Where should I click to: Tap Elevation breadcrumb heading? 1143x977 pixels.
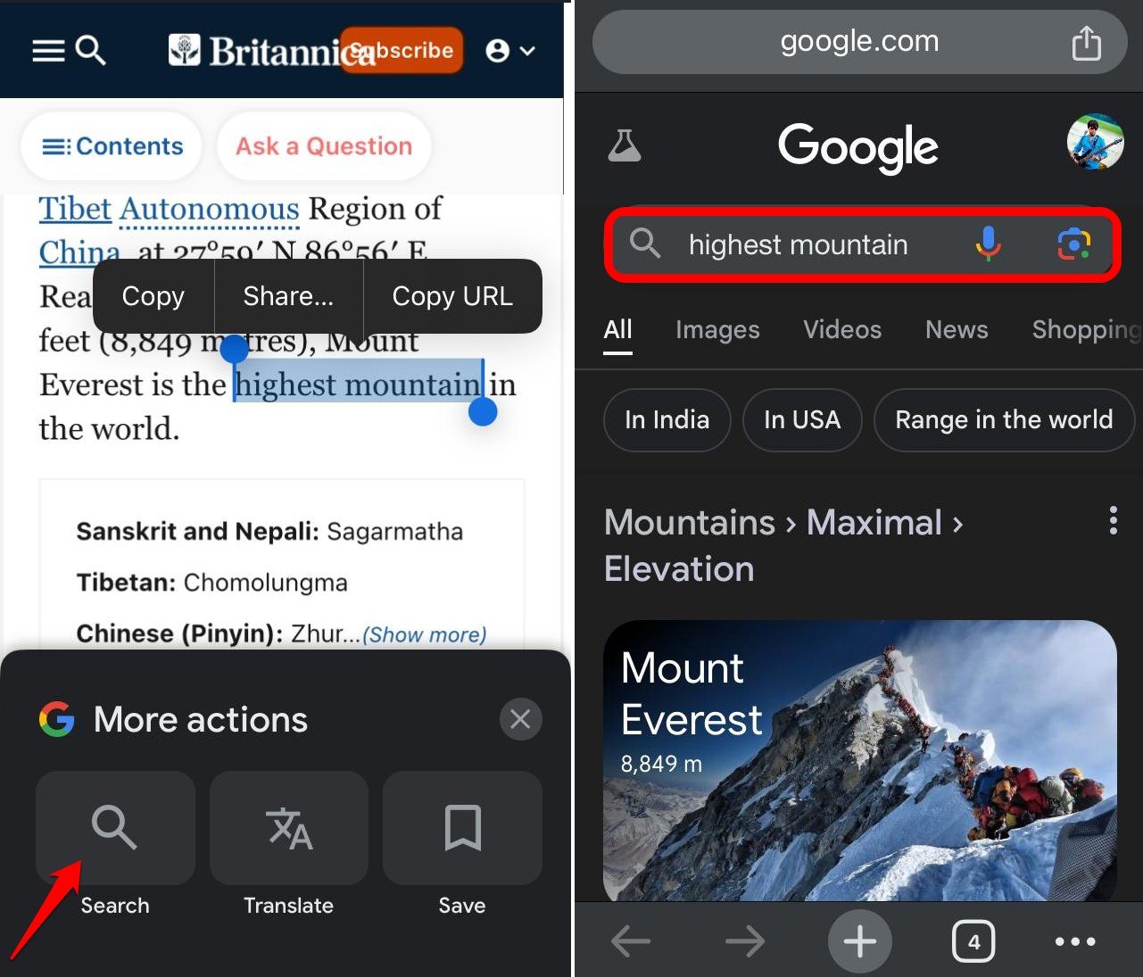point(679,569)
